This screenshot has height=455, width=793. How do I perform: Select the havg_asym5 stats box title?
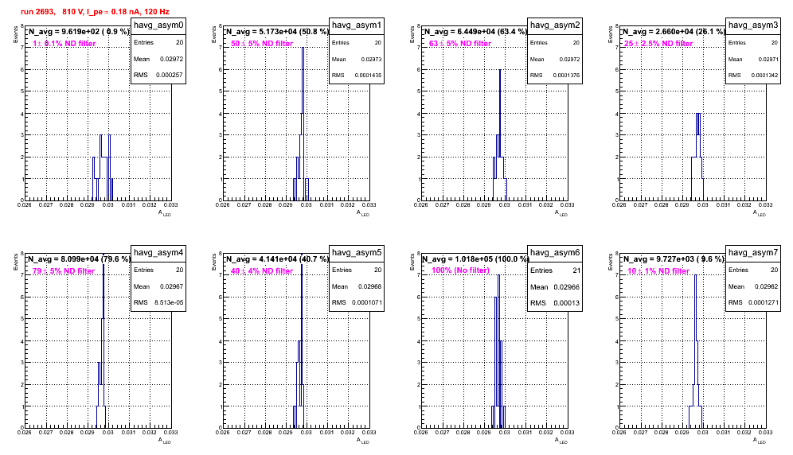(357, 252)
